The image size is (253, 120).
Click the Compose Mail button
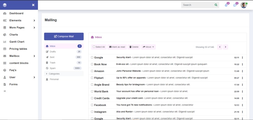[64, 36]
